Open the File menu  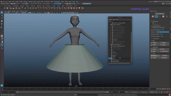[x=4, y=2]
